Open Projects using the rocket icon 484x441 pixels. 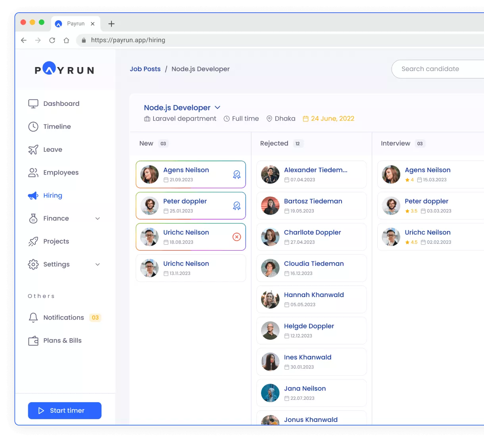click(x=33, y=241)
